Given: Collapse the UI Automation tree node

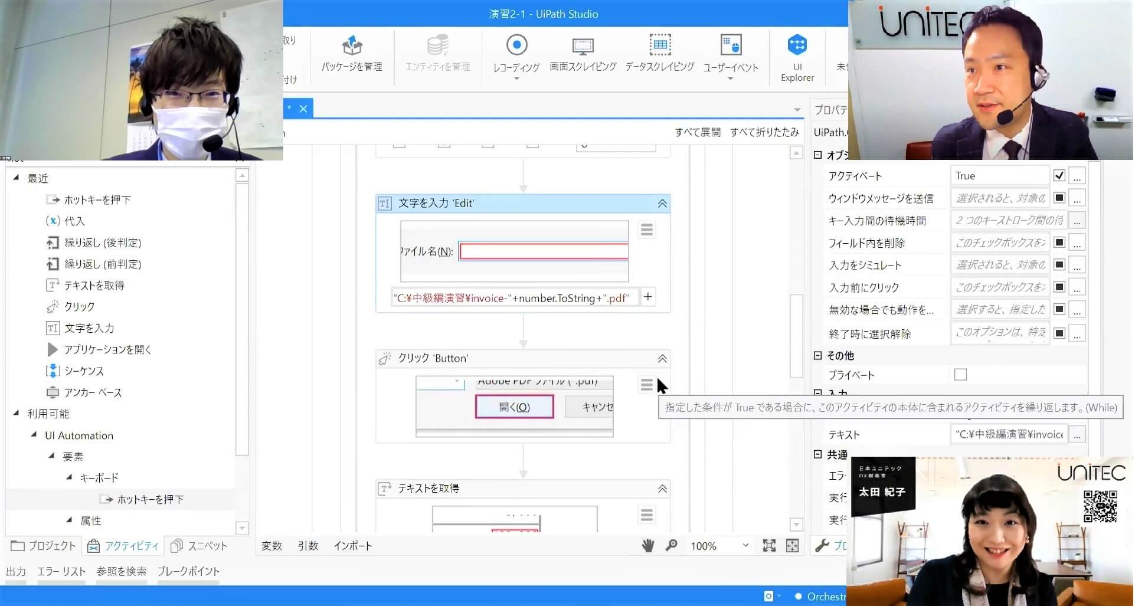Looking at the screenshot, I should (34, 435).
